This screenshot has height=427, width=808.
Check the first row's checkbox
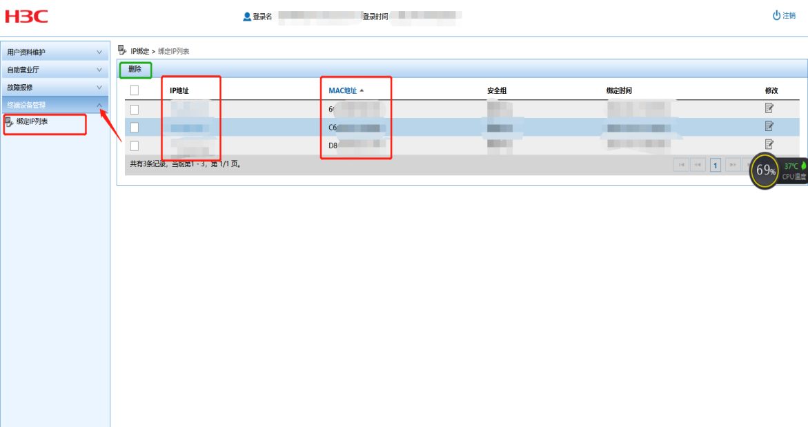coord(135,109)
